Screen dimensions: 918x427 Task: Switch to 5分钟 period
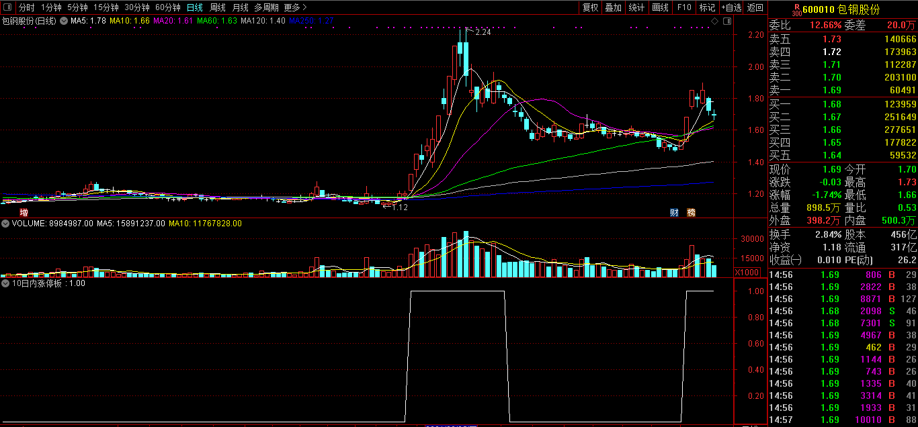click(x=77, y=7)
